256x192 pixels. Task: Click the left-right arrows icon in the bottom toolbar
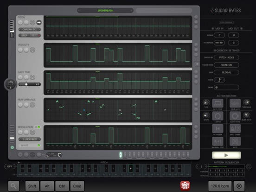click(32, 154)
